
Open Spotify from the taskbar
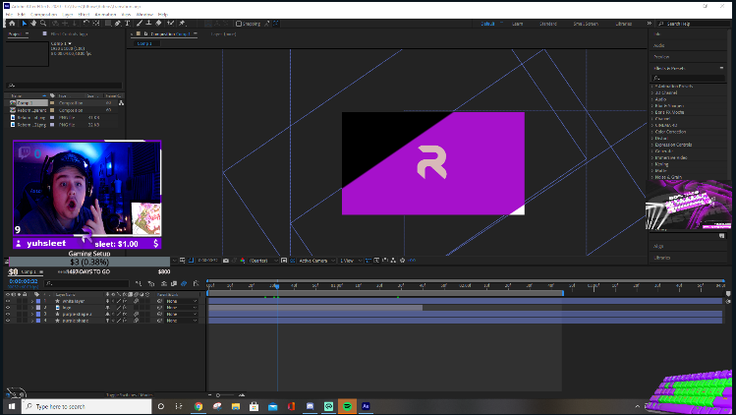click(x=347, y=406)
